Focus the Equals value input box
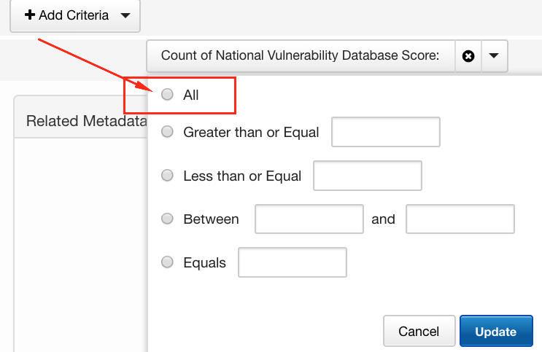542x352 pixels. point(293,262)
